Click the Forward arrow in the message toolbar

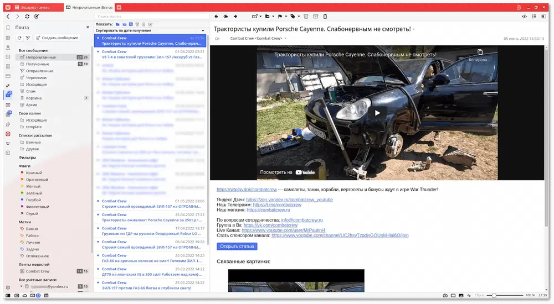point(235,17)
